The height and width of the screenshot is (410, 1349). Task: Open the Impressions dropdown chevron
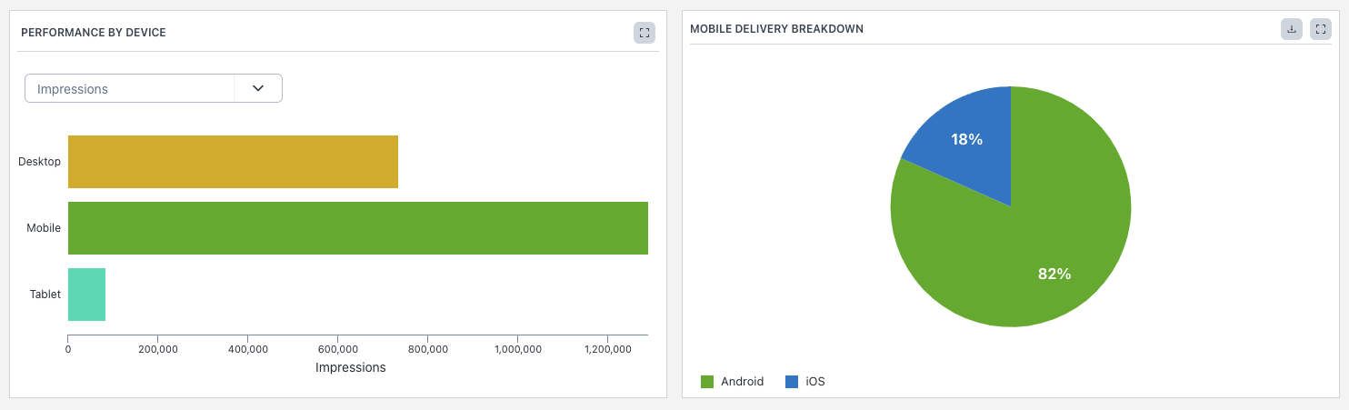(x=258, y=88)
